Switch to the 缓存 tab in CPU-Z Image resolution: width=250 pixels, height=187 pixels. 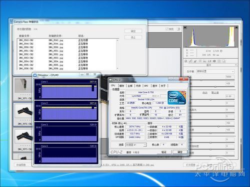click(121, 86)
